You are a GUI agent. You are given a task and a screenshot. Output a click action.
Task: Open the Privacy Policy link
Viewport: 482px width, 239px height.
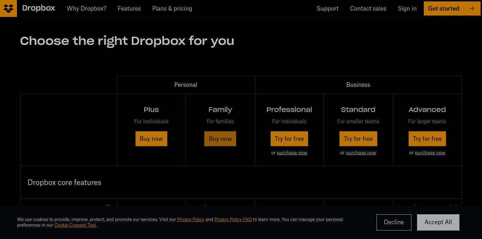(x=191, y=220)
